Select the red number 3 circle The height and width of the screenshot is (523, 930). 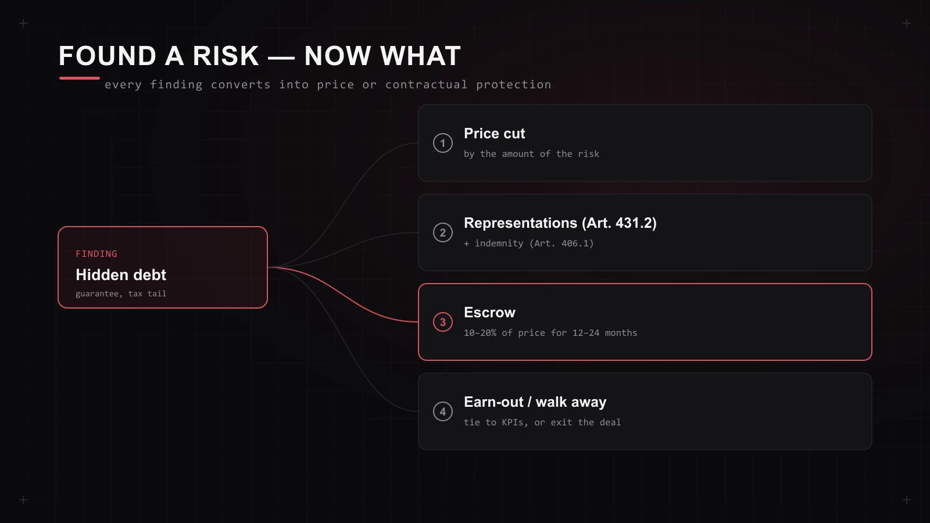pyautogui.click(x=443, y=322)
